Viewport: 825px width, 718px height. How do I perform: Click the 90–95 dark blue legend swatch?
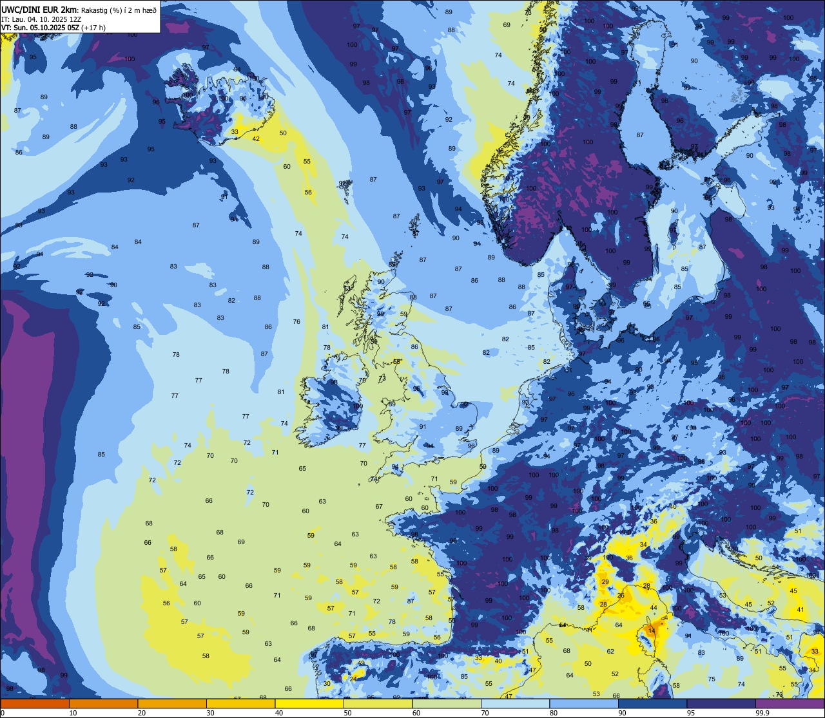pyautogui.click(x=652, y=703)
